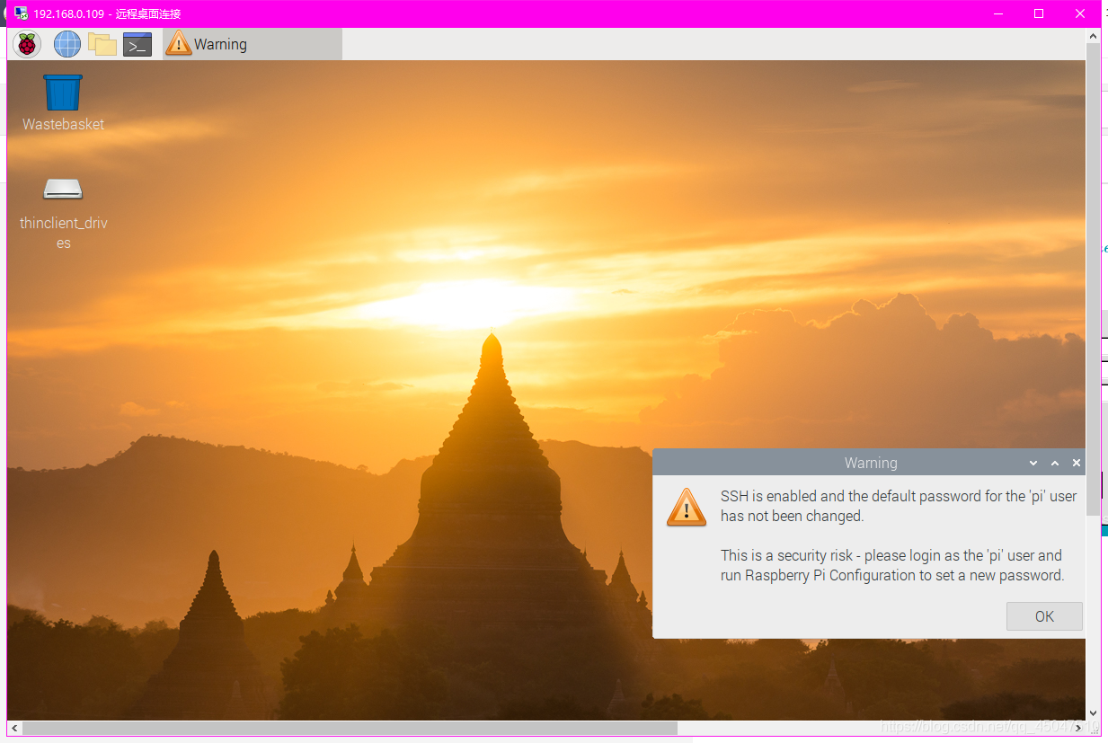Click the warning triangle icon in dialog
This screenshot has width=1108, height=743.
pyautogui.click(x=687, y=508)
